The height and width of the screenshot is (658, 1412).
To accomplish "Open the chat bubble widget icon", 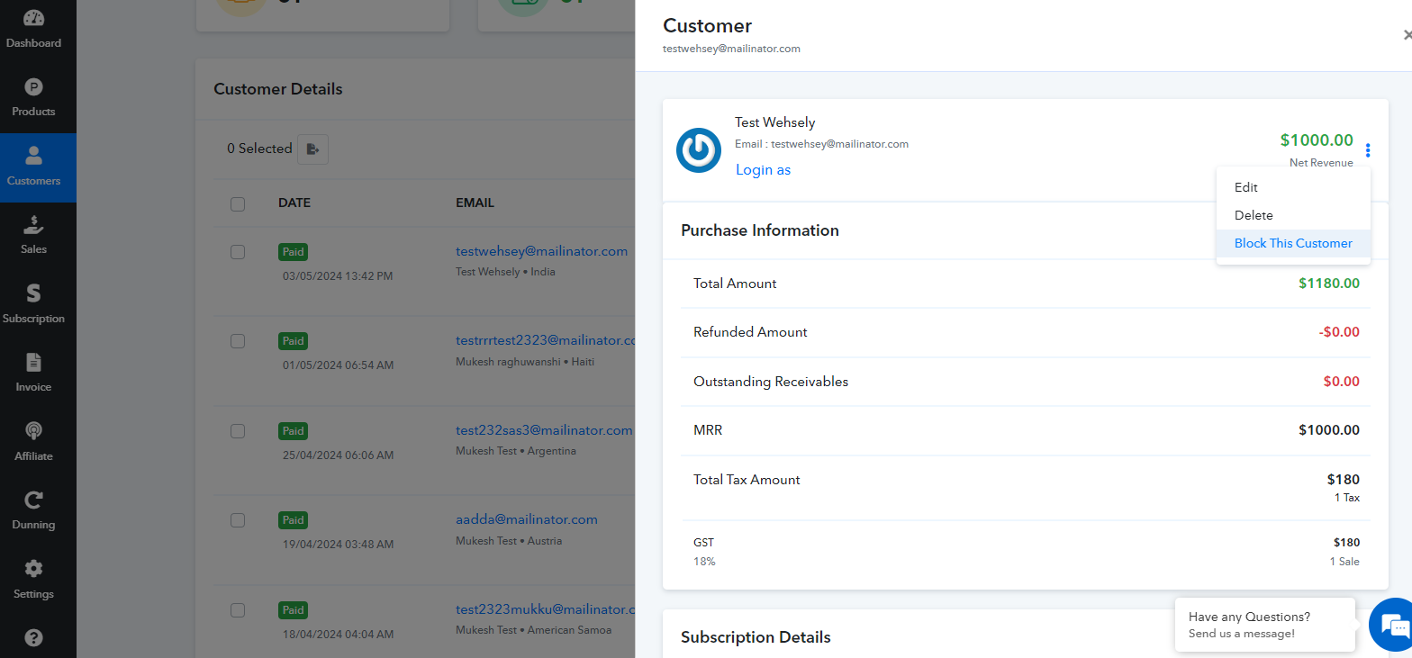I will pyautogui.click(x=1393, y=626).
